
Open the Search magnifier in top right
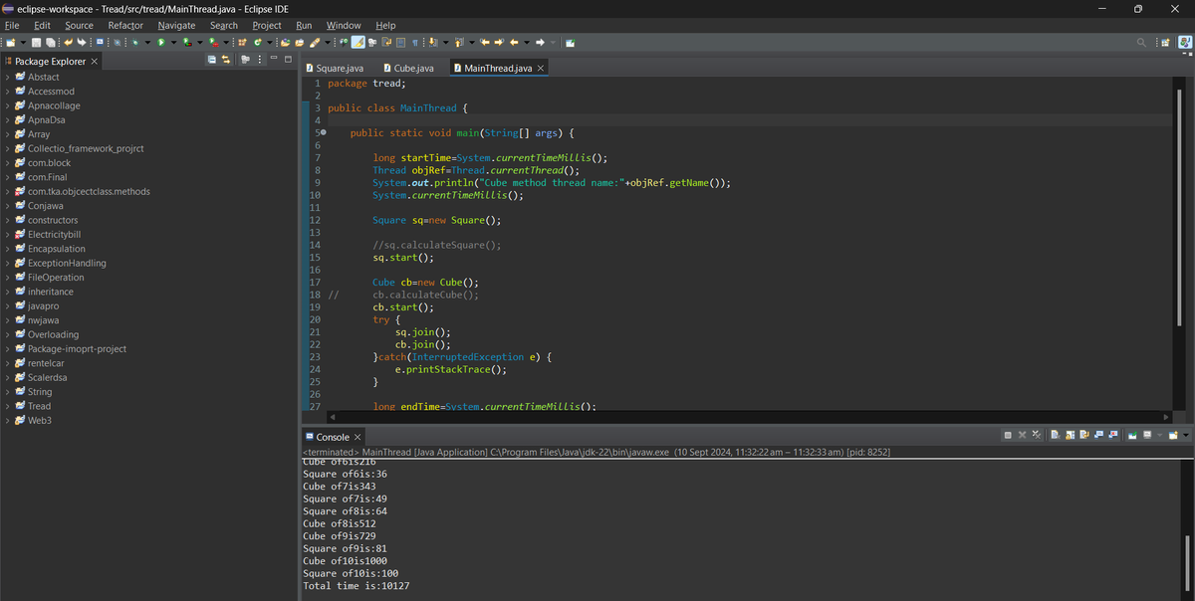[1142, 43]
